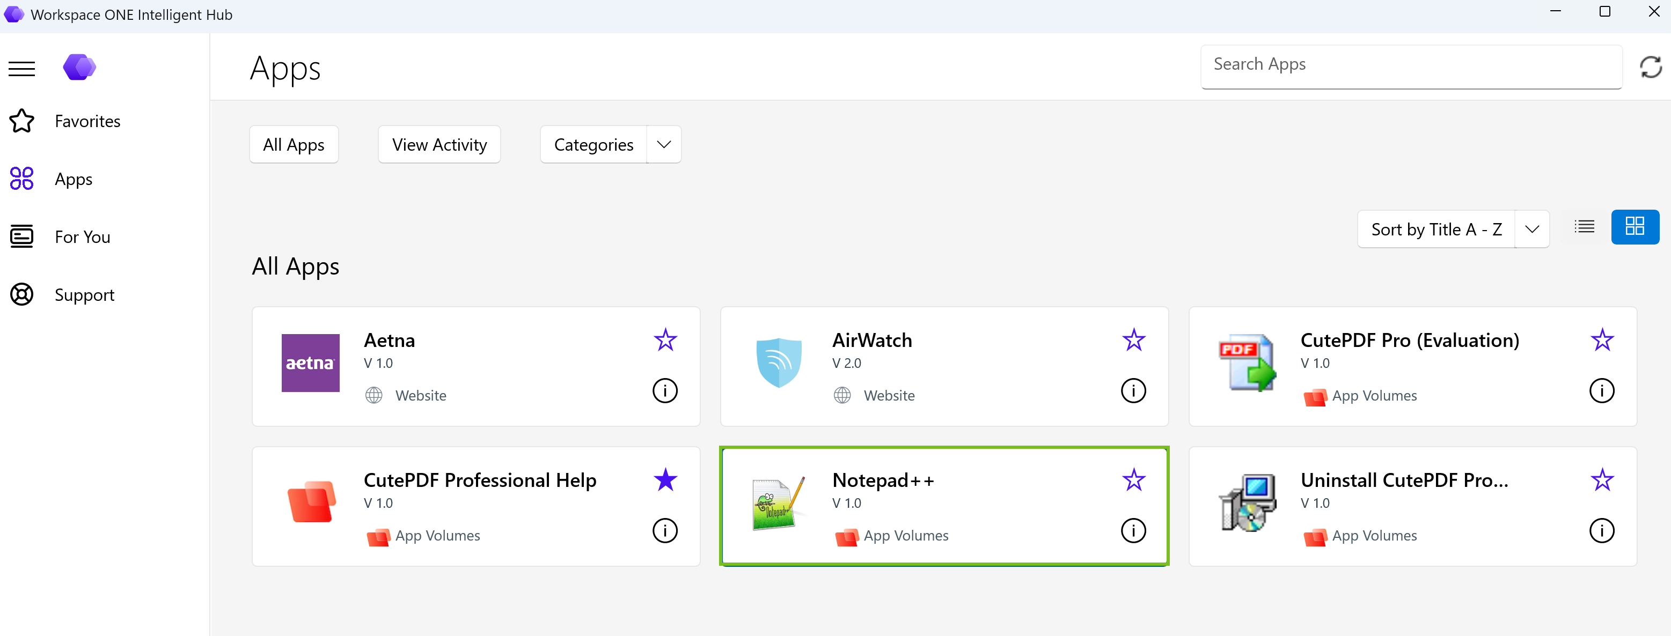Screen dimensions: 1671x636
Task: Favorite CutePDF Pro (Evaluation)
Action: click(1602, 340)
